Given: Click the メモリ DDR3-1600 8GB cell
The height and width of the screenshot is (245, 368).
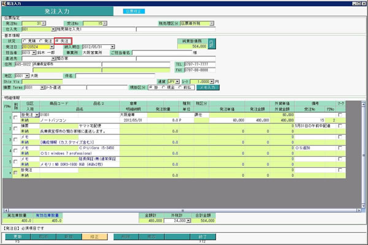Looking at the screenshot, I should tap(80, 165).
